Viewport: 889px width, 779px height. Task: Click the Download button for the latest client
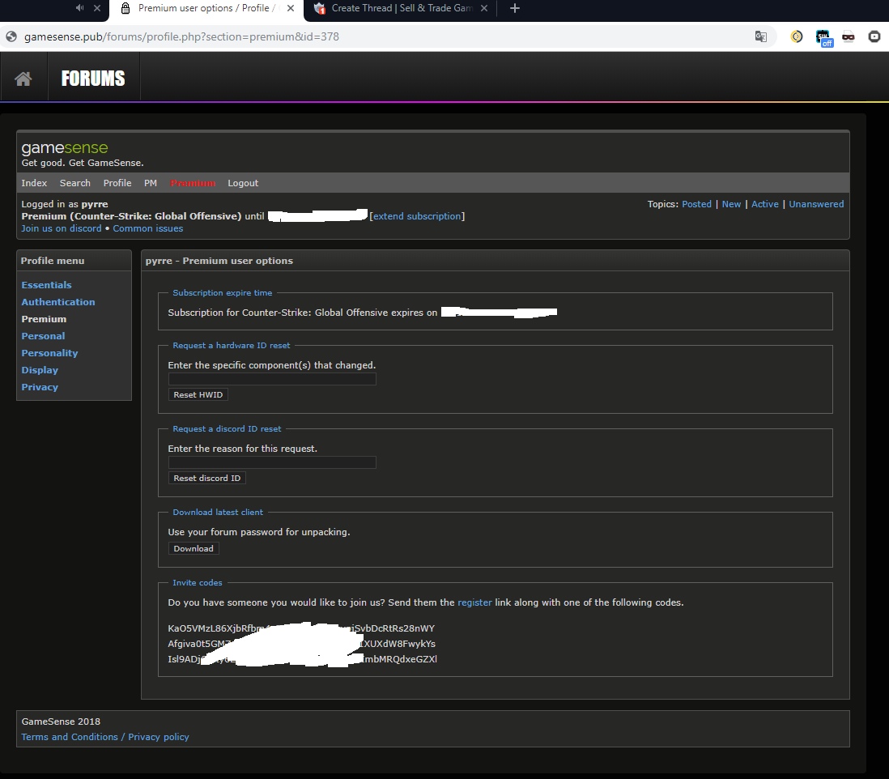point(193,548)
